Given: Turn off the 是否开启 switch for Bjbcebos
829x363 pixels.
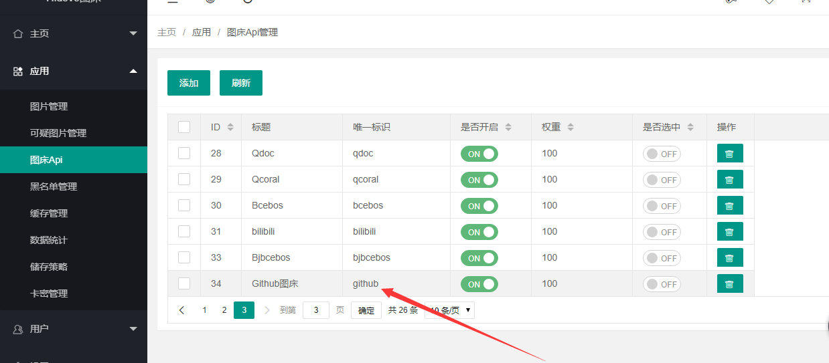Looking at the screenshot, I should (x=479, y=258).
